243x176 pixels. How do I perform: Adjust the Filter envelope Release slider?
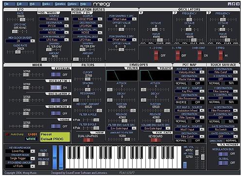point(122,121)
